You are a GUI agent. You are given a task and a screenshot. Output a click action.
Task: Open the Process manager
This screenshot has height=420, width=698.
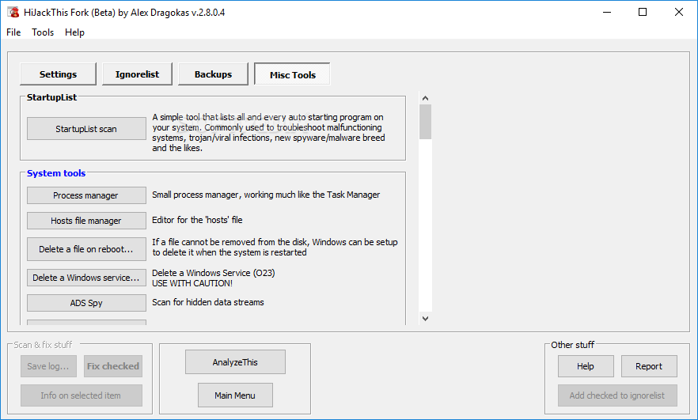tap(86, 195)
